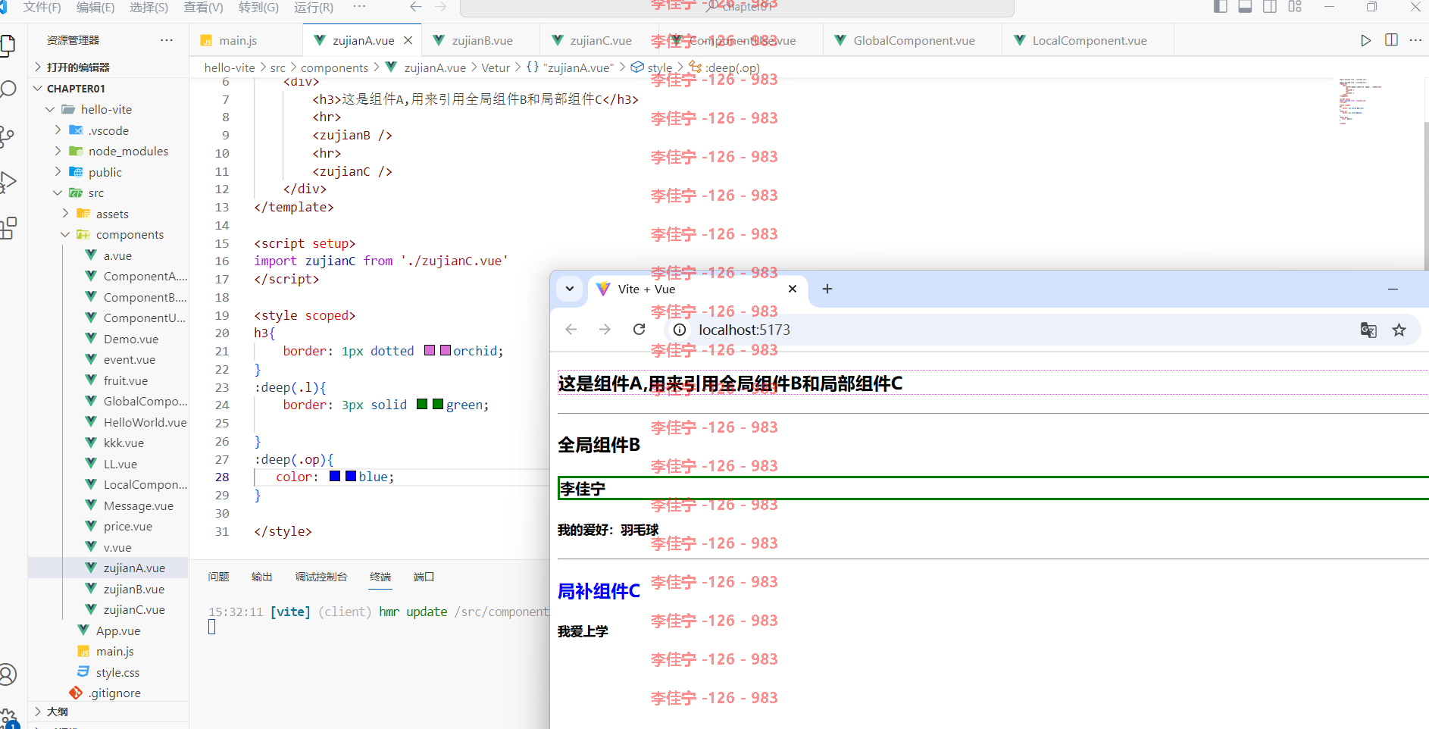Viewport: 1429px width, 729px height.
Task: Click the components breadcrumb segment
Action: [x=334, y=67]
